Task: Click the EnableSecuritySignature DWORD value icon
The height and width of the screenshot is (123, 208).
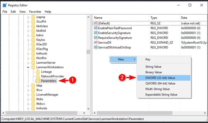Action: coord(95,33)
